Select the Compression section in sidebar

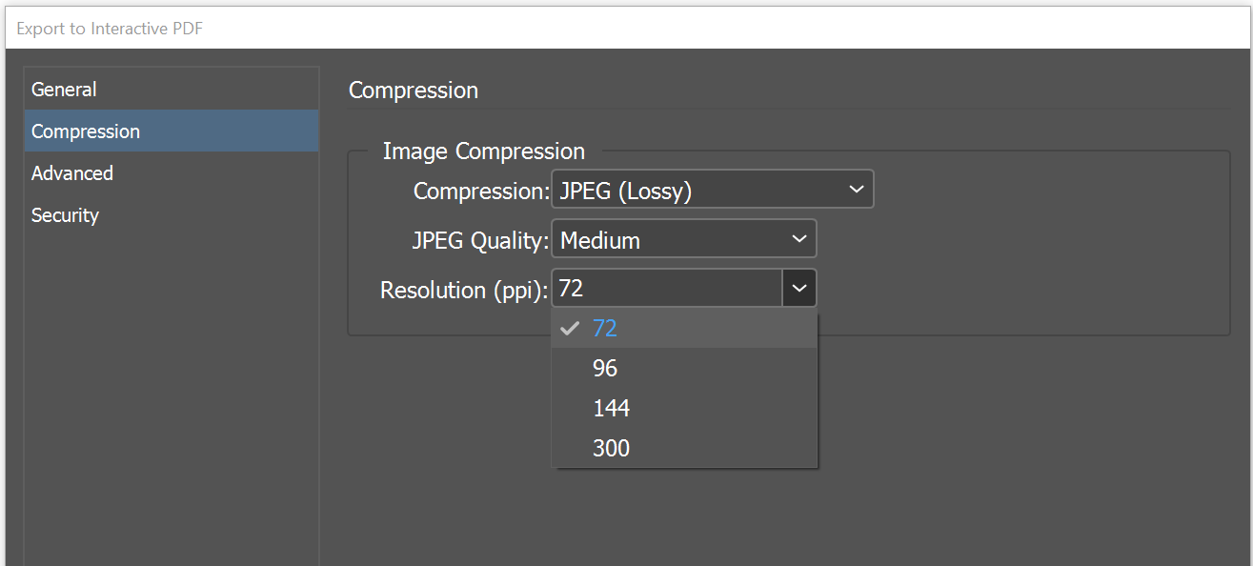click(x=86, y=131)
